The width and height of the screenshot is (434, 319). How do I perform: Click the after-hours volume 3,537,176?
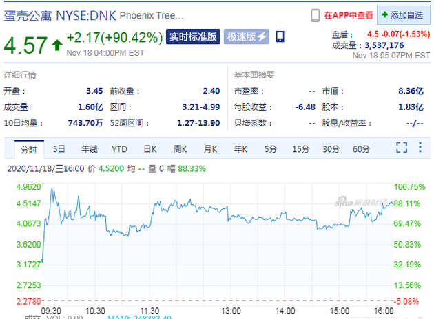coord(384,45)
